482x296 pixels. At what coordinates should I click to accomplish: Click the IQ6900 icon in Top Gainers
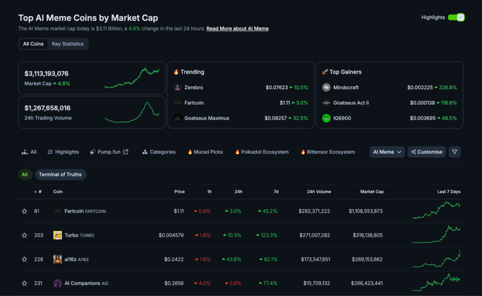click(x=327, y=118)
